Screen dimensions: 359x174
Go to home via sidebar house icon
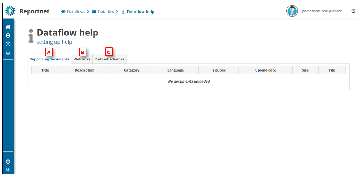click(8, 27)
